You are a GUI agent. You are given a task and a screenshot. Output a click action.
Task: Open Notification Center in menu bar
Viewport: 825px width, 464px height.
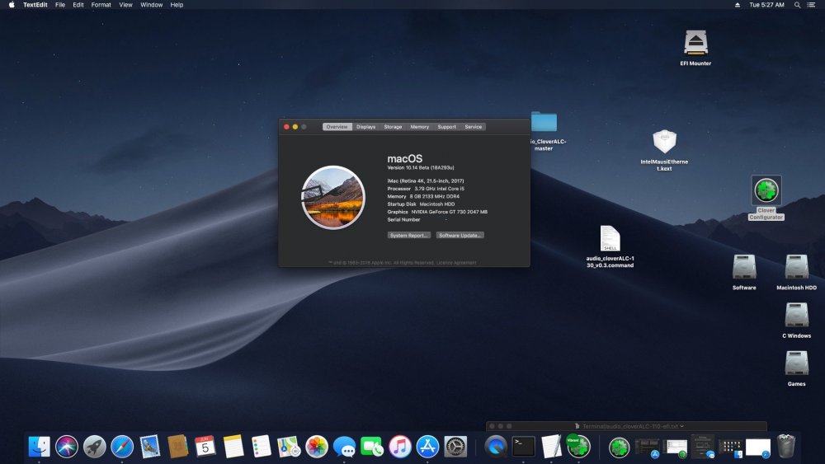[x=811, y=5]
